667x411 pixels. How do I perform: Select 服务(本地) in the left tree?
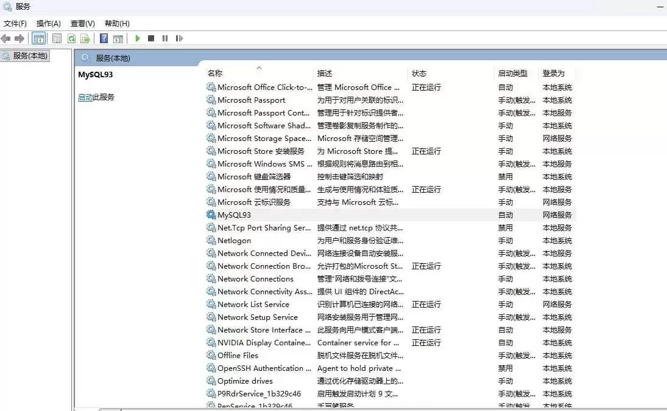(x=25, y=55)
